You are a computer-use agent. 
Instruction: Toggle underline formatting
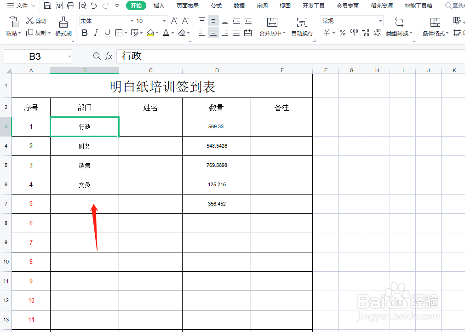coord(107,33)
